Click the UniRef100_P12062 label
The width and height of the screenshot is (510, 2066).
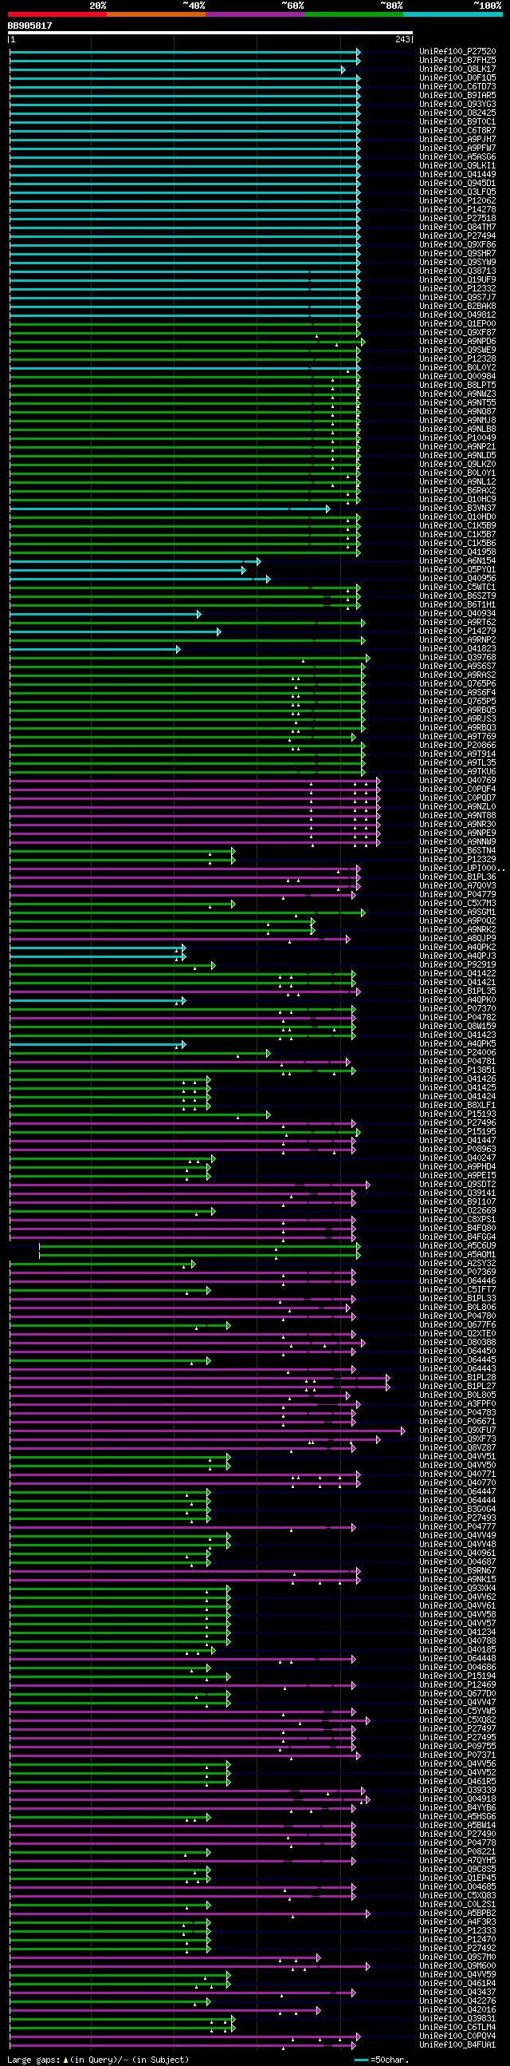(457, 201)
